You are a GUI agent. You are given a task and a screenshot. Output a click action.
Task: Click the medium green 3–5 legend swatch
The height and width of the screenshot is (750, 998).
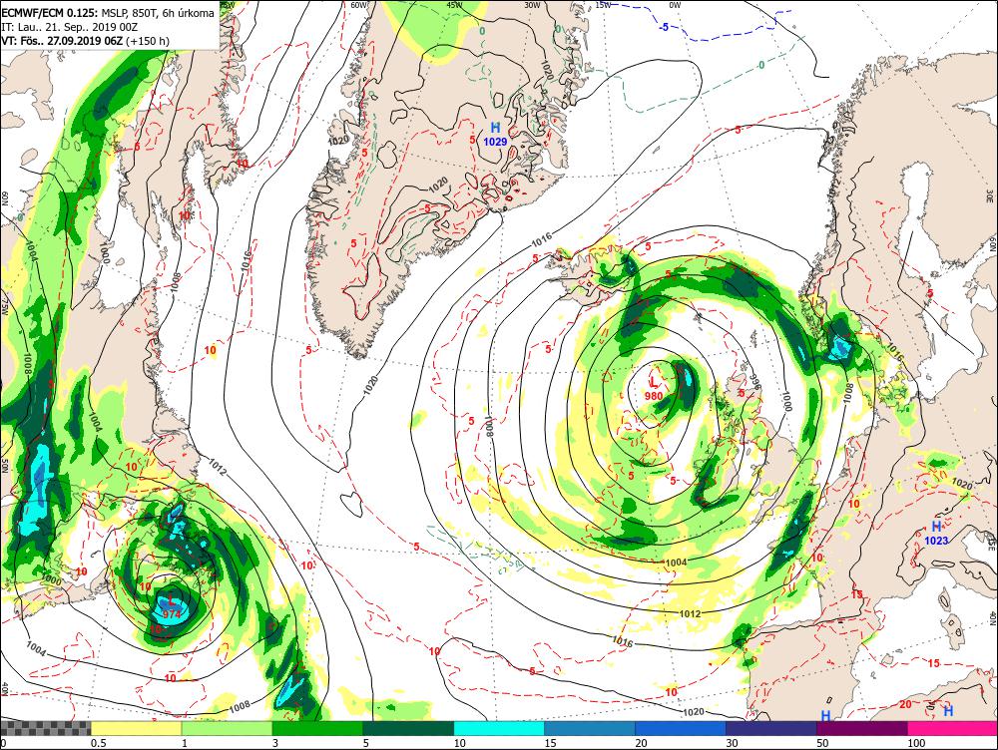(317, 728)
